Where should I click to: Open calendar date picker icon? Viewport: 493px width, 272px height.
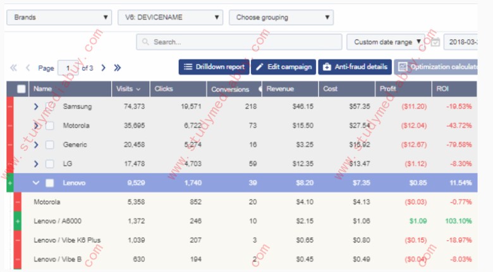[x=435, y=42]
